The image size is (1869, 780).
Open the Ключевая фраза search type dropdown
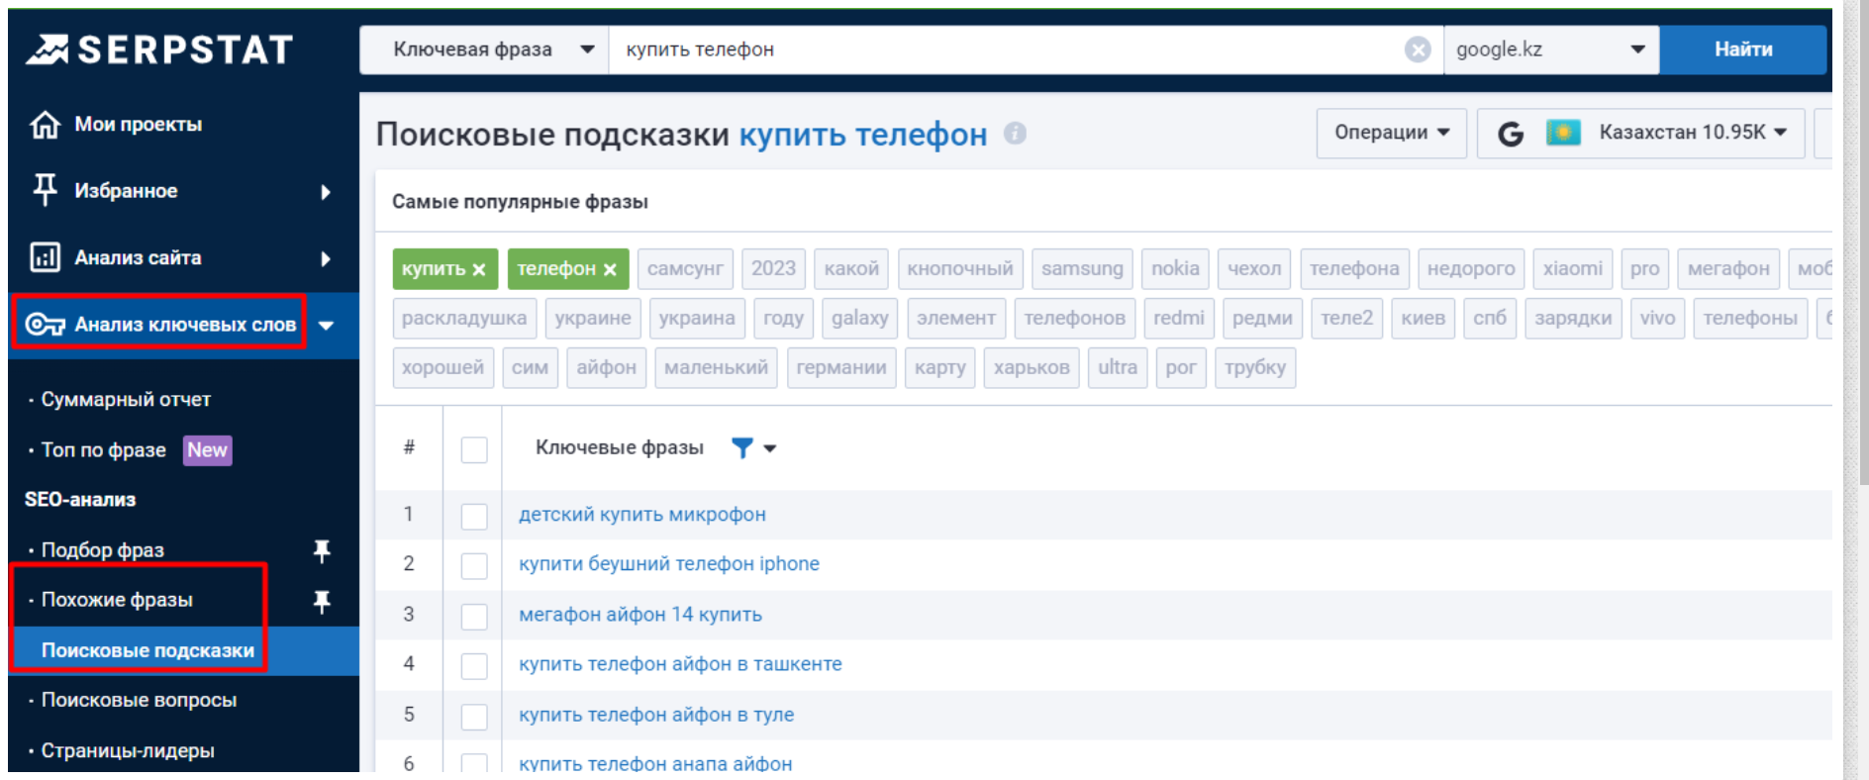click(484, 49)
